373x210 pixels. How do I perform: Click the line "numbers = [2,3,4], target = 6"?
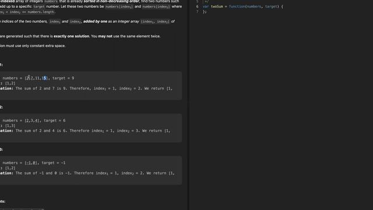34,121
